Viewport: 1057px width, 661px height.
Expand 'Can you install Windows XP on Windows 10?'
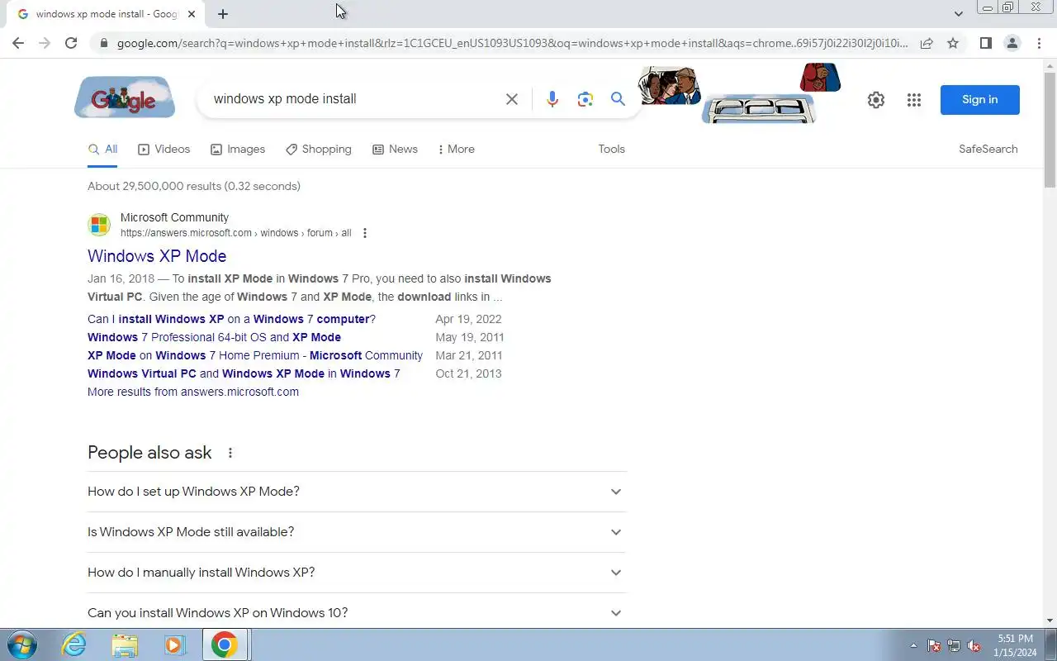tap(357, 613)
